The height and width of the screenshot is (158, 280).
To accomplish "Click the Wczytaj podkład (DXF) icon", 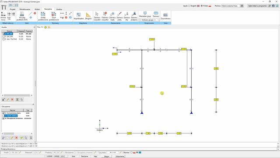I will click(x=22, y=14).
